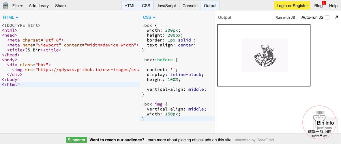Toggle the CSS panel tab
Viewport: 341px width, 144px height.
pos(146,6)
